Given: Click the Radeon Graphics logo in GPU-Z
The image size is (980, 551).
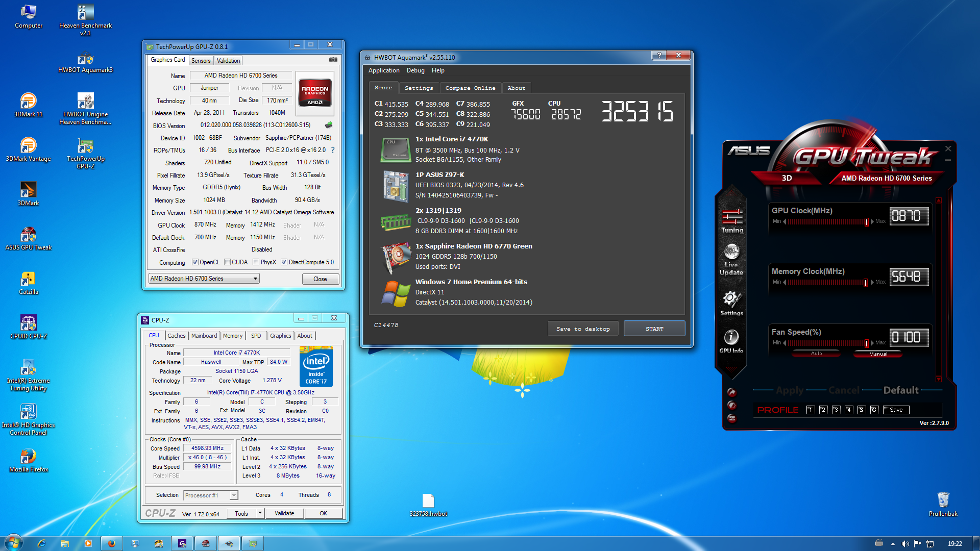Looking at the screenshot, I should (315, 92).
